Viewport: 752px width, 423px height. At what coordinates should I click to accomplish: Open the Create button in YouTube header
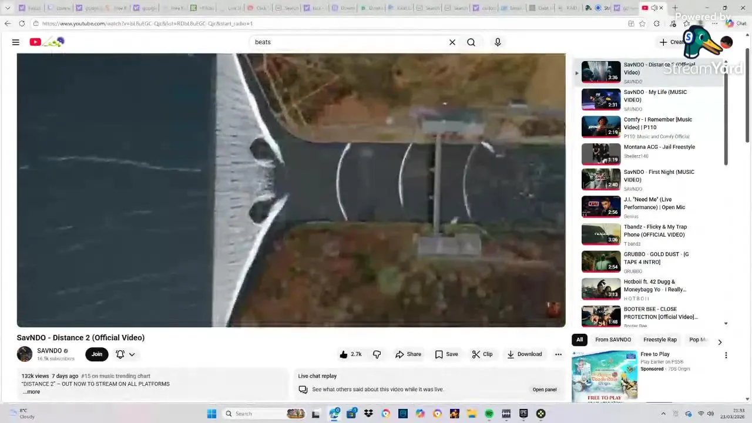pyautogui.click(x=673, y=42)
